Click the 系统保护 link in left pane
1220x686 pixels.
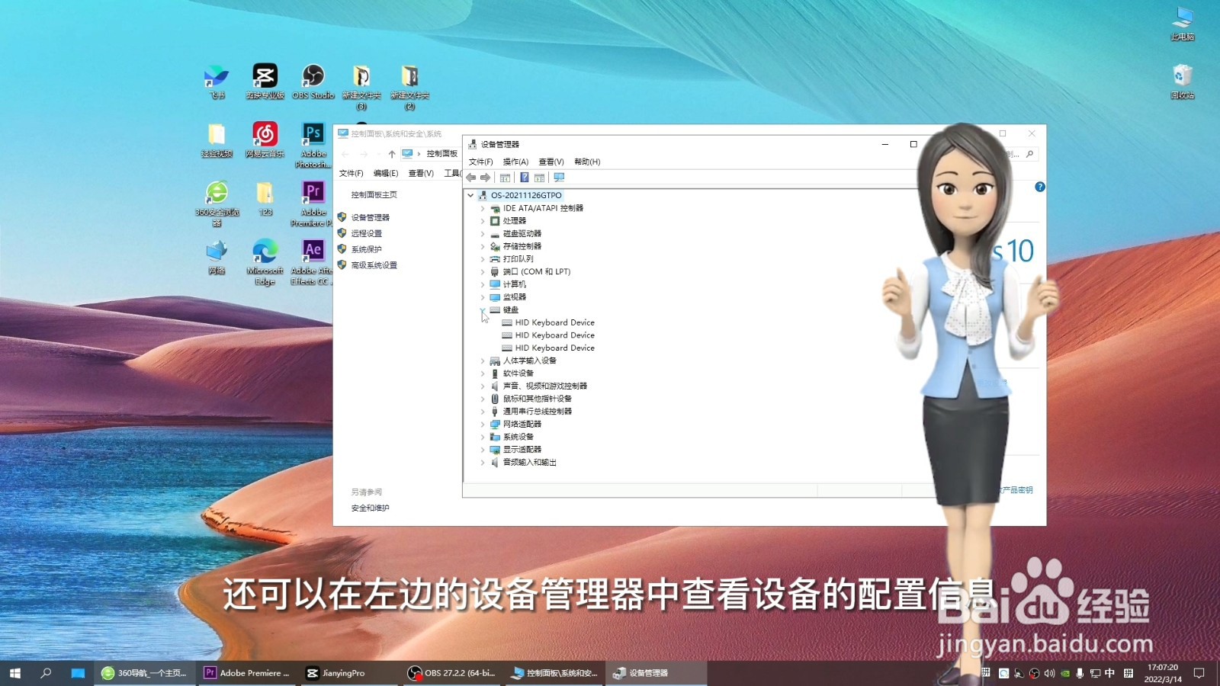pos(367,249)
